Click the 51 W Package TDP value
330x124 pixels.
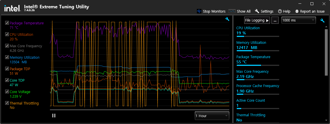point(14,74)
